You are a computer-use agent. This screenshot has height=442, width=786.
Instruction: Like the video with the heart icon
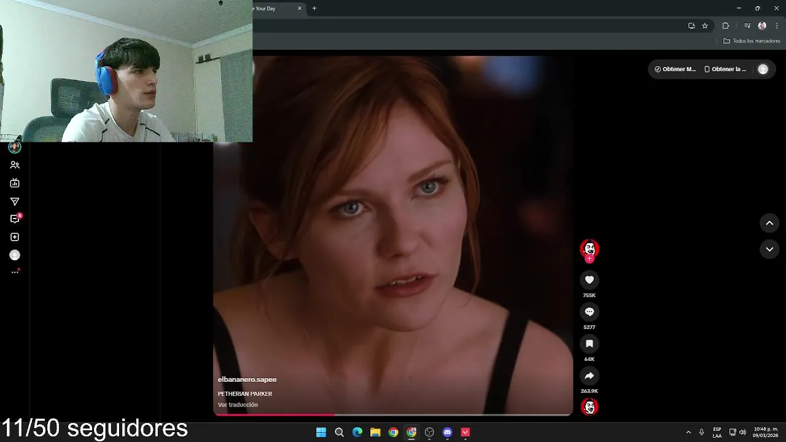[x=589, y=280]
